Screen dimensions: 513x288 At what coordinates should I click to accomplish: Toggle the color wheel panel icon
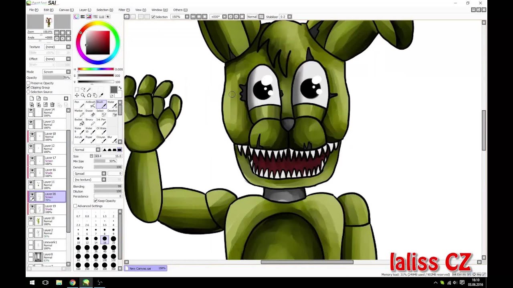click(x=76, y=17)
